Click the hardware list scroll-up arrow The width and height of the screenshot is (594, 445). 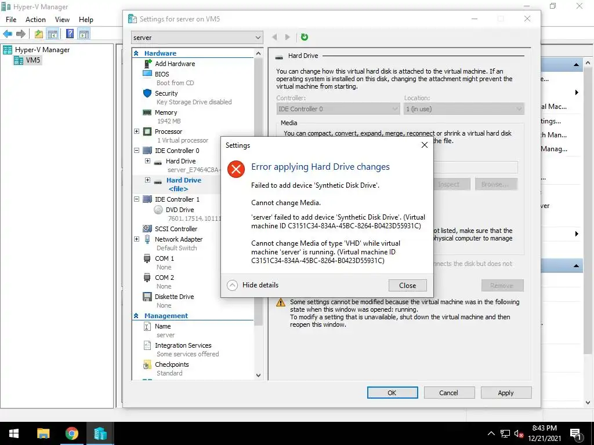pyautogui.click(x=258, y=53)
